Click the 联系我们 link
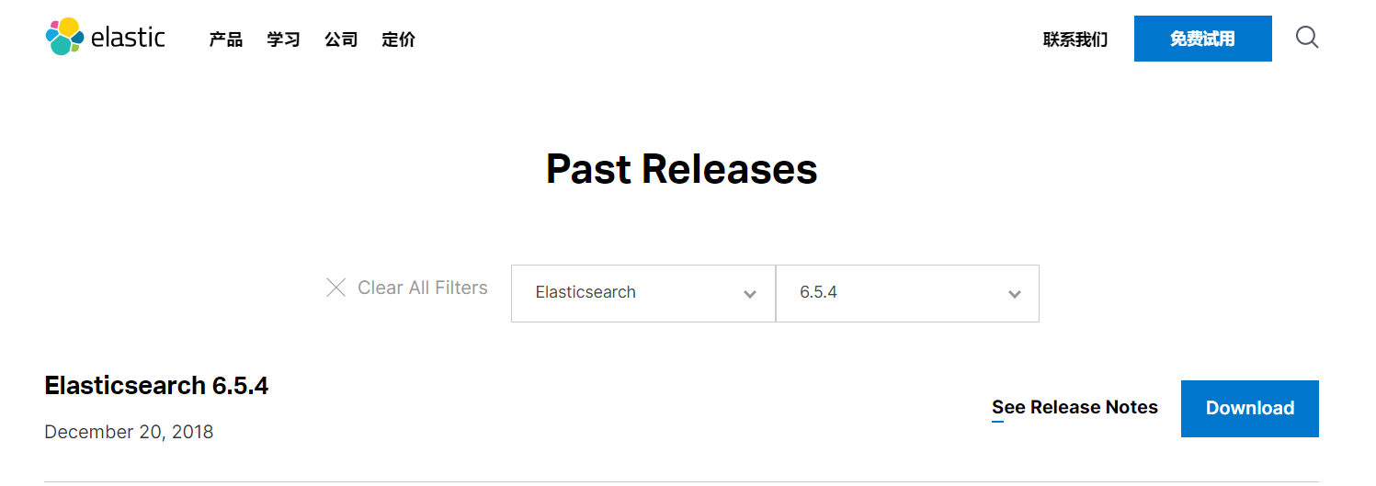 pyautogui.click(x=1075, y=40)
